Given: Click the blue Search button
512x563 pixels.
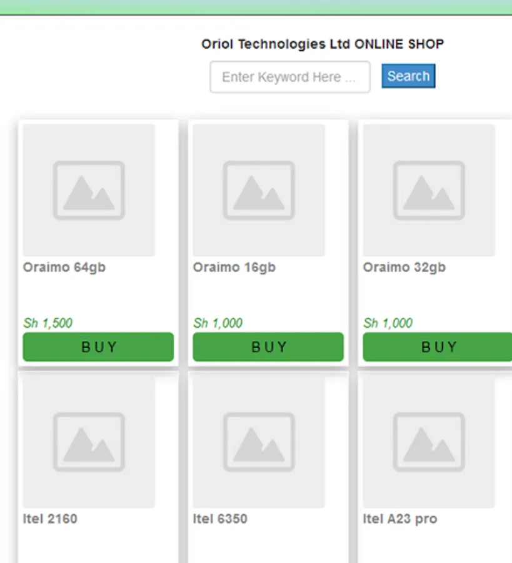Looking at the screenshot, I should coord(408,76).
